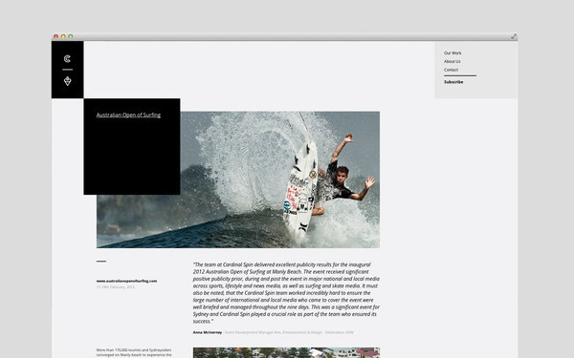Open the Australian Open of Surfing title link

tap(128, 116)
